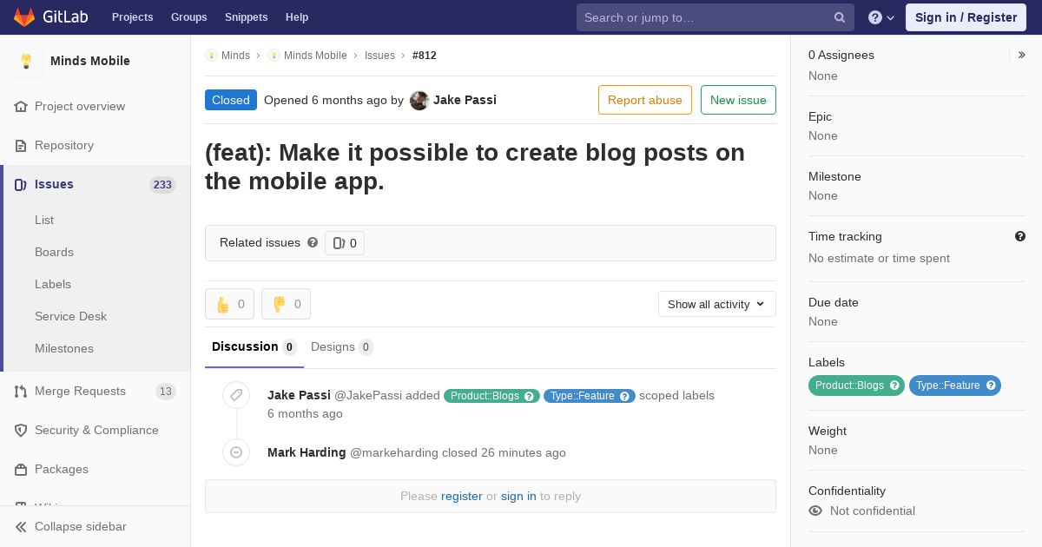This screenshot has width=1042, height=547.
Task: Open issue List in sidebar
Action: point(44,220)
